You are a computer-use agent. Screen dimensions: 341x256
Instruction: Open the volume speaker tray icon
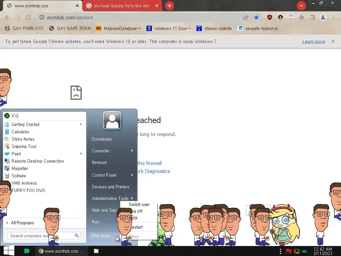[x=305, y=251]
